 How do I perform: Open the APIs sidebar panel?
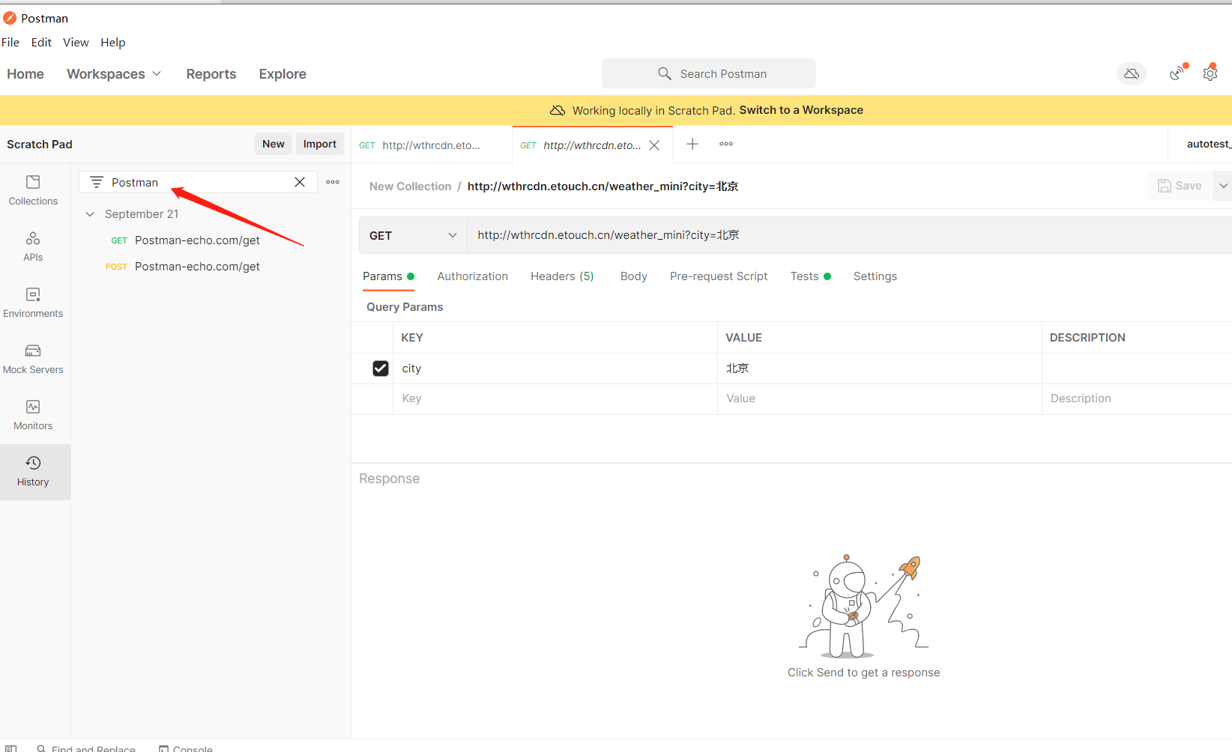pos(33,246)
